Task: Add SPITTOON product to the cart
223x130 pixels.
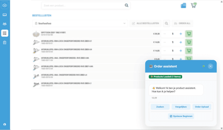Action: pyautogui.click(x=189, y=34)
